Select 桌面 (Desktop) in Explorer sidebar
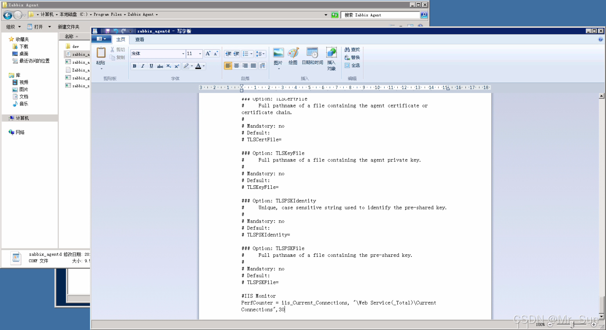Viewport: 606px width, 330px height. (20, 54)
